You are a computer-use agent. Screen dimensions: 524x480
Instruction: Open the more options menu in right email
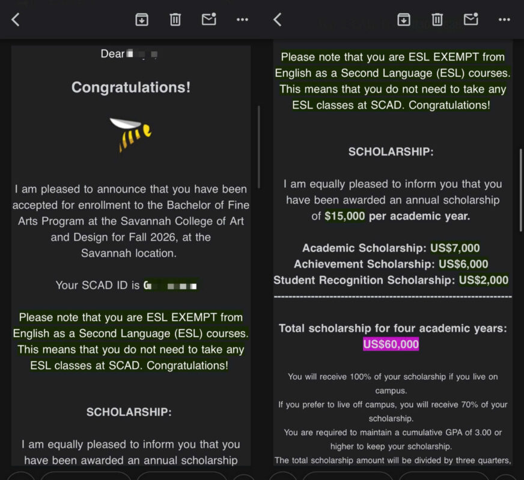tap(504, 19)
